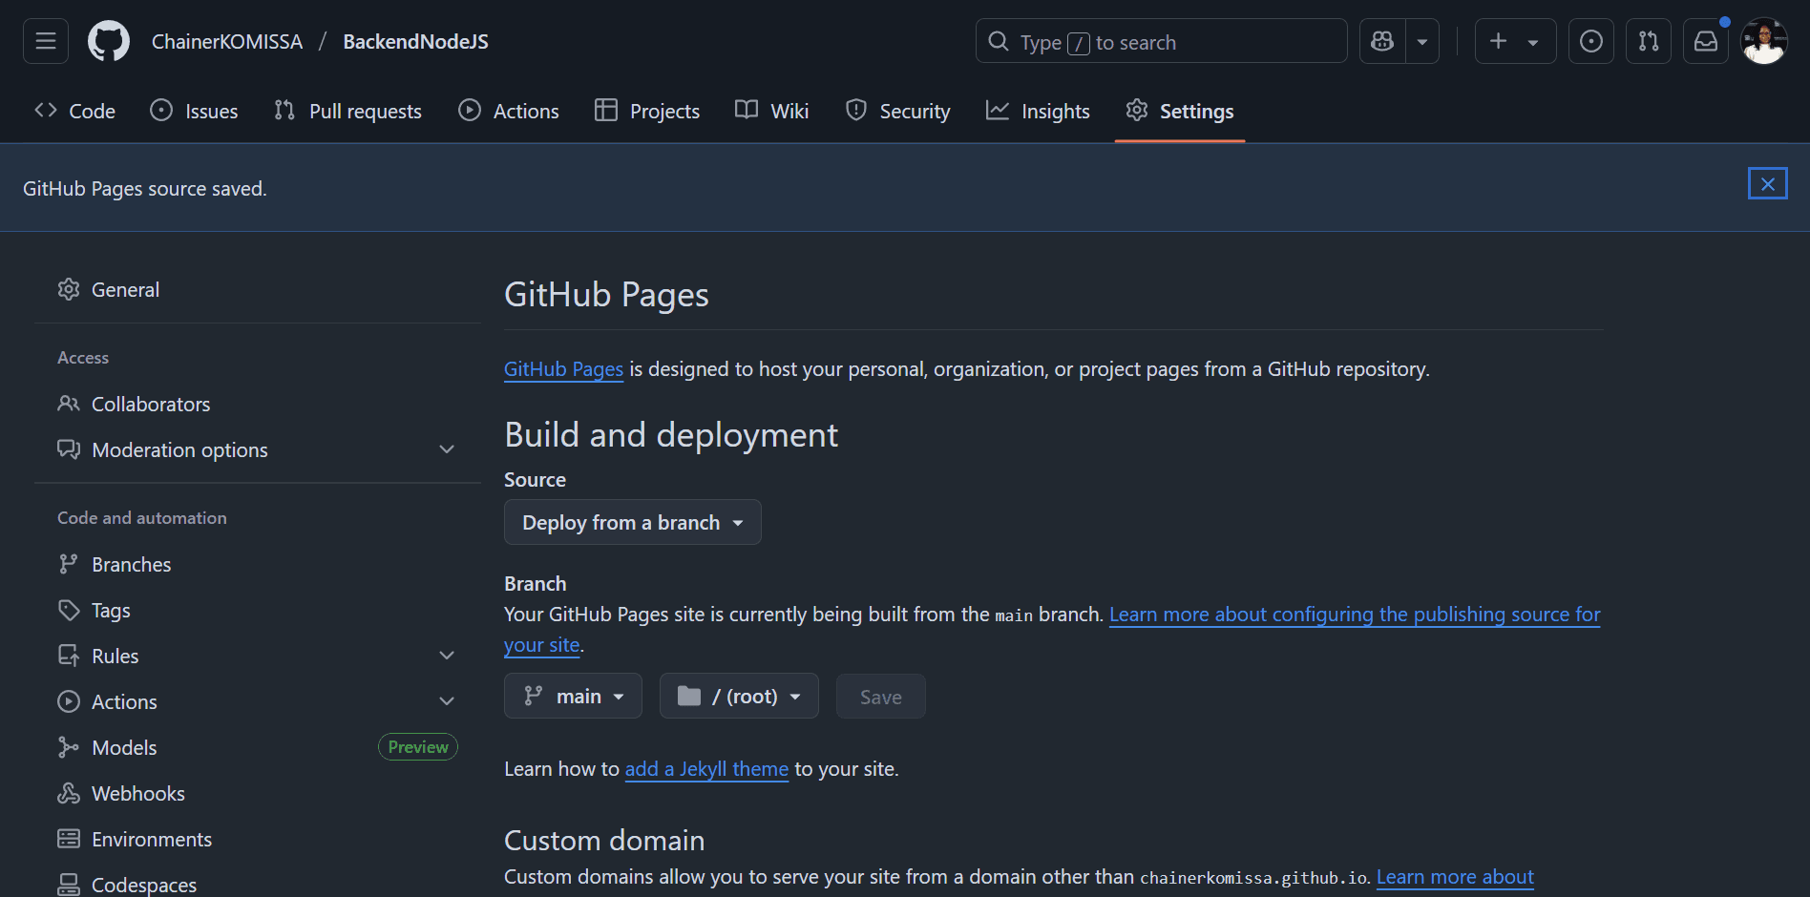Expand the Actions sidebar section chevron

(x=447, y=700)
